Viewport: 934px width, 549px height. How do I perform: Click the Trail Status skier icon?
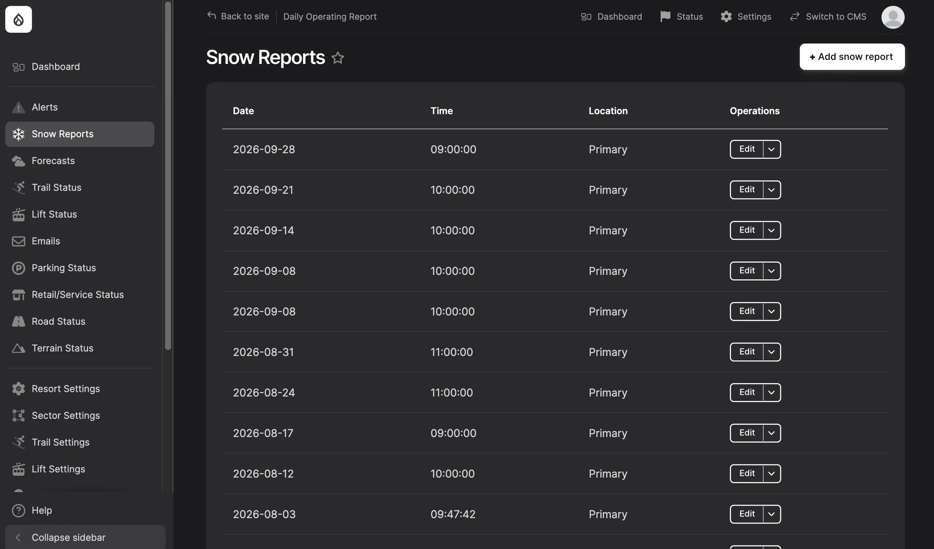tap(18, 187)
